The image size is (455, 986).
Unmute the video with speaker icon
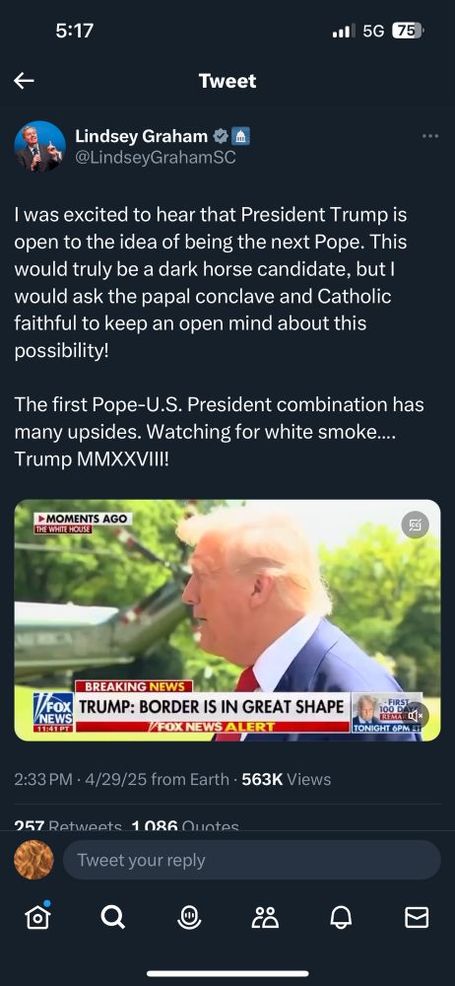click(416, 716)
